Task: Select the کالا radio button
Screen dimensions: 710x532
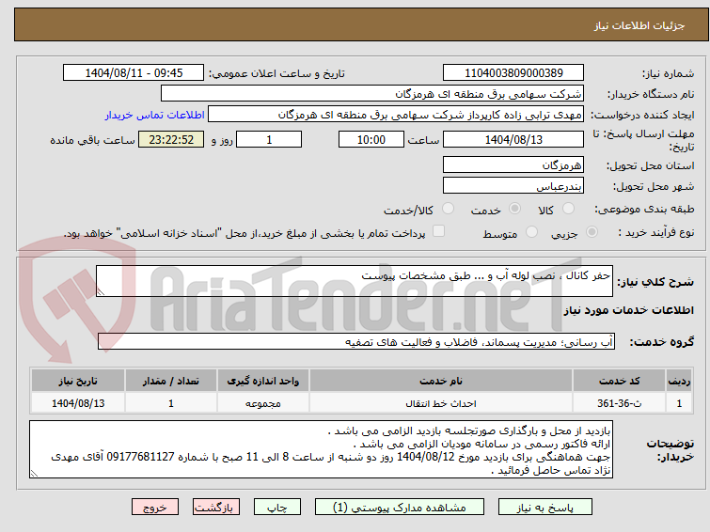Action: point(568,209)
